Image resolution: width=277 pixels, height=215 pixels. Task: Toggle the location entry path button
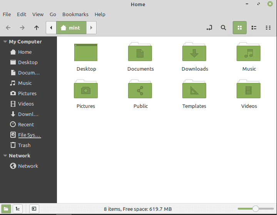[x=209, y=28]
